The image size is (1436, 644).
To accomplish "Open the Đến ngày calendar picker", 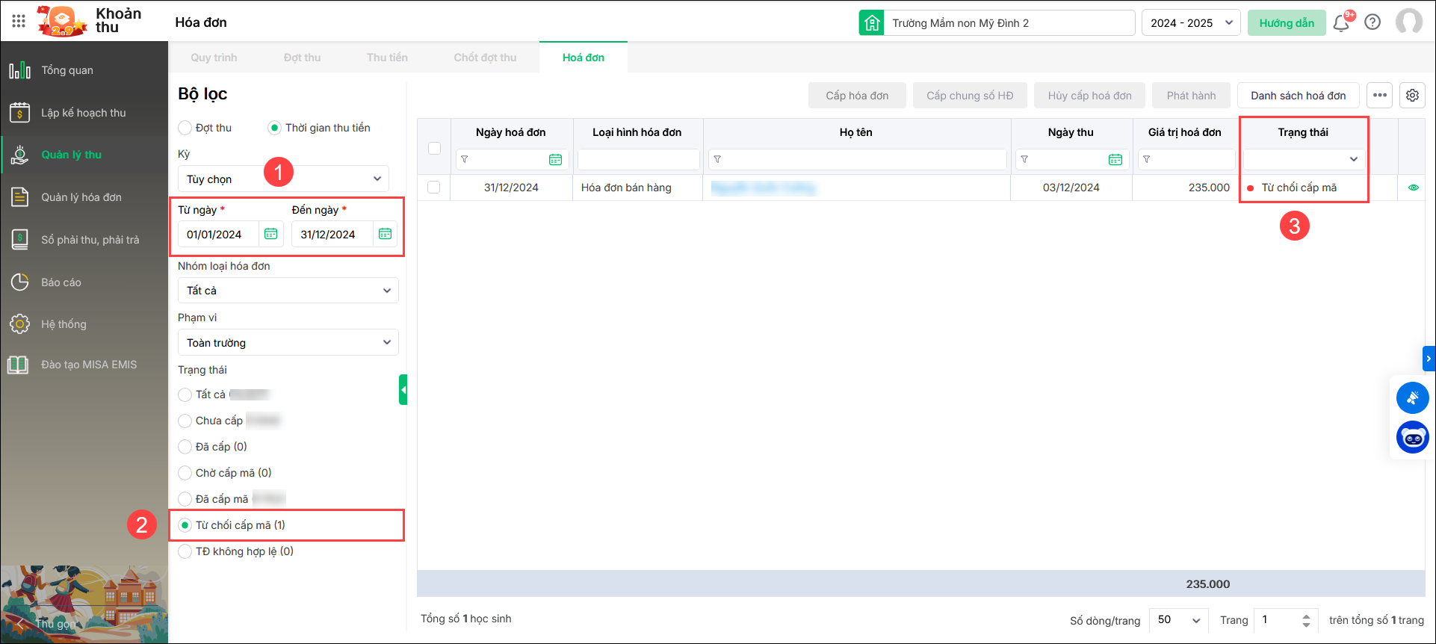I will click(x=385, y=234).
